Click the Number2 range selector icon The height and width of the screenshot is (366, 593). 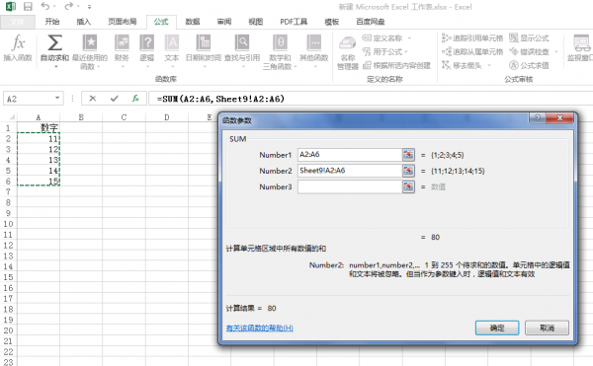[408, 171]
